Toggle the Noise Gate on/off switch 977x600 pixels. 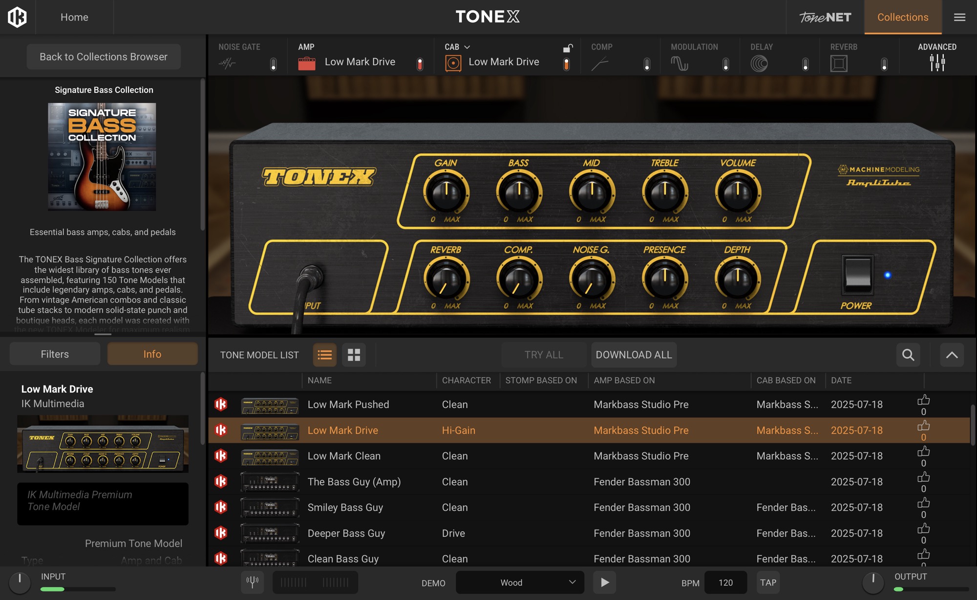(274, 64)
